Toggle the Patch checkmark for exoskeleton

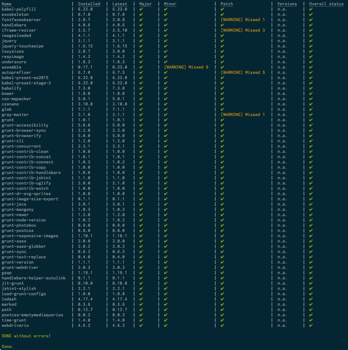pos(223,14)
